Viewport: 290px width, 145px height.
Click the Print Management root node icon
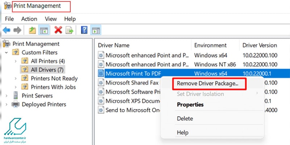tap(7, 43)
